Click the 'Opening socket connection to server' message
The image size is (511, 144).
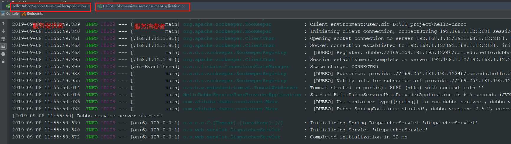coord(410,38)
